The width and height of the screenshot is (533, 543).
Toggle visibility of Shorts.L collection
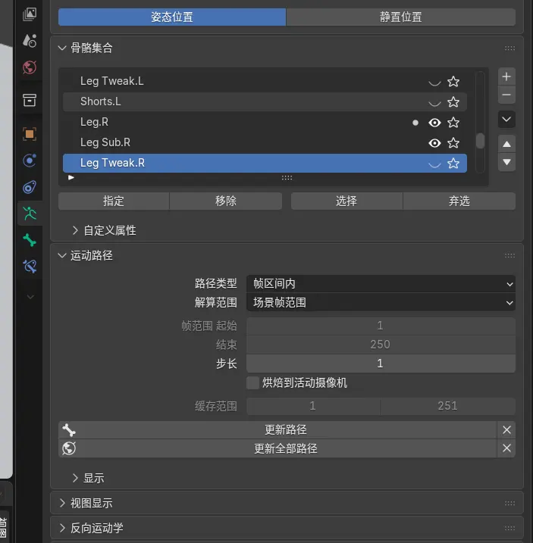pyautogui.click(x=434, y=103)
